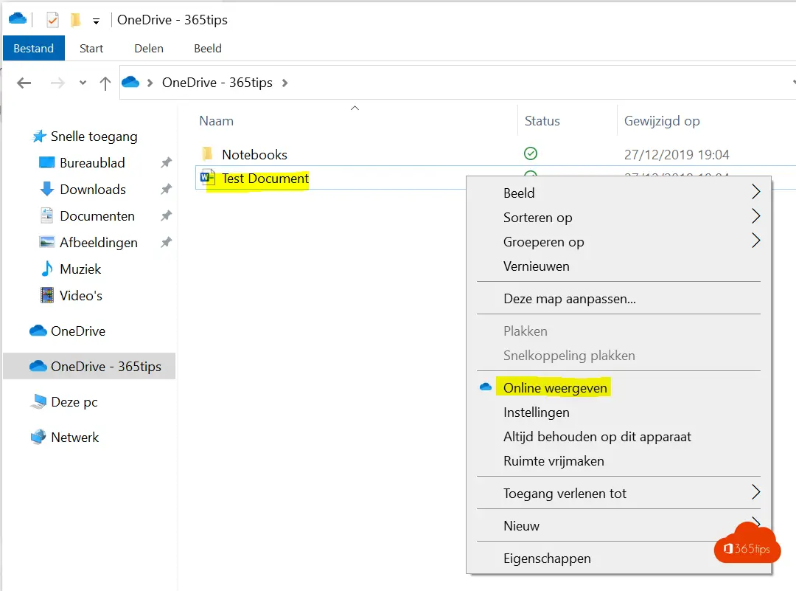Click the OneDrive cloud icon next to Online weergeven

485,386
